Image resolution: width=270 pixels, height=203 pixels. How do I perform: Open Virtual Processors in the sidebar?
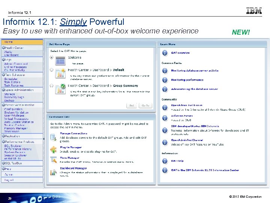tap(16, 119)
